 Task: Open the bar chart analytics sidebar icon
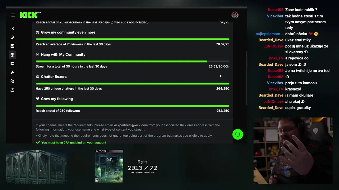point(12,46)
